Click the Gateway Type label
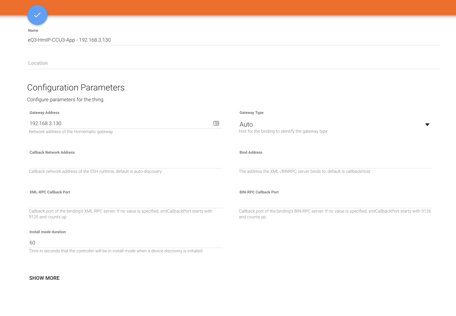Screen dimensions: 456x316 [251, 113]
